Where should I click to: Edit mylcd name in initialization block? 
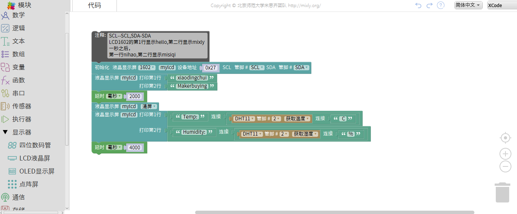click(x=167, y=68)
